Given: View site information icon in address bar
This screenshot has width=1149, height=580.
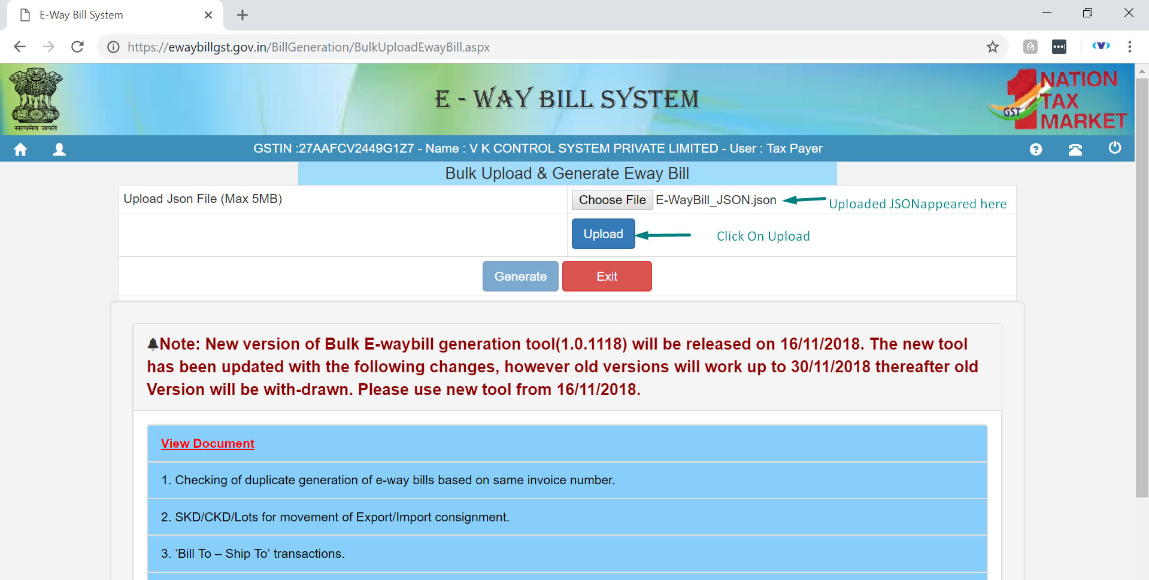Looking at the screenshot, I should (x=113, y=47).
